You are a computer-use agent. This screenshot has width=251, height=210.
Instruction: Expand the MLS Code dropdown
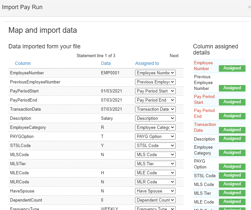(155, 155)
